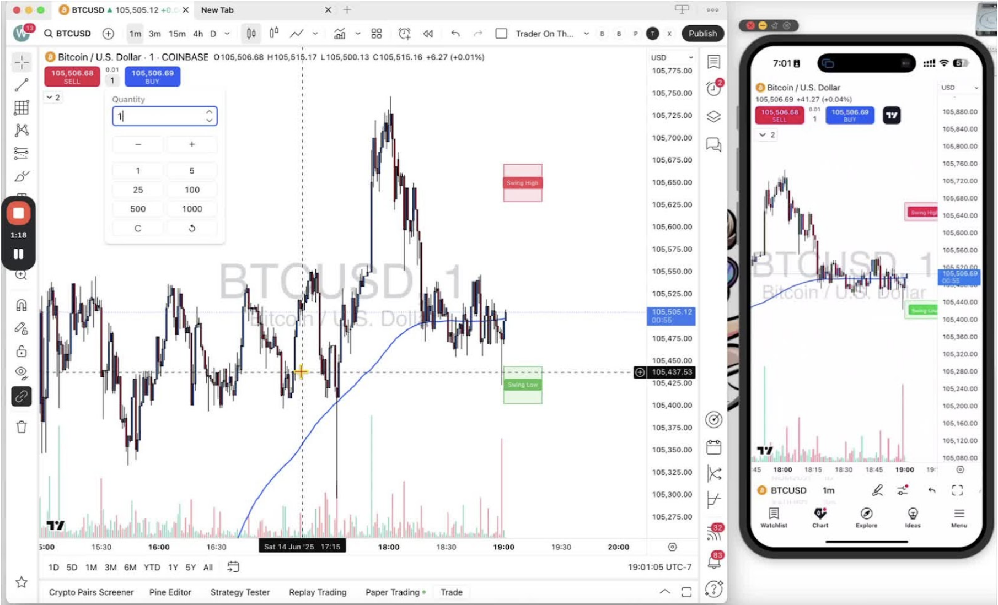Add a symbol to compare with plus icon
998x605 pixels.
[108, 34]
